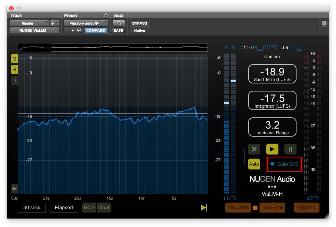Open the Loudness settings tab
Screen dimensions: 336x227
coord(238,208)
